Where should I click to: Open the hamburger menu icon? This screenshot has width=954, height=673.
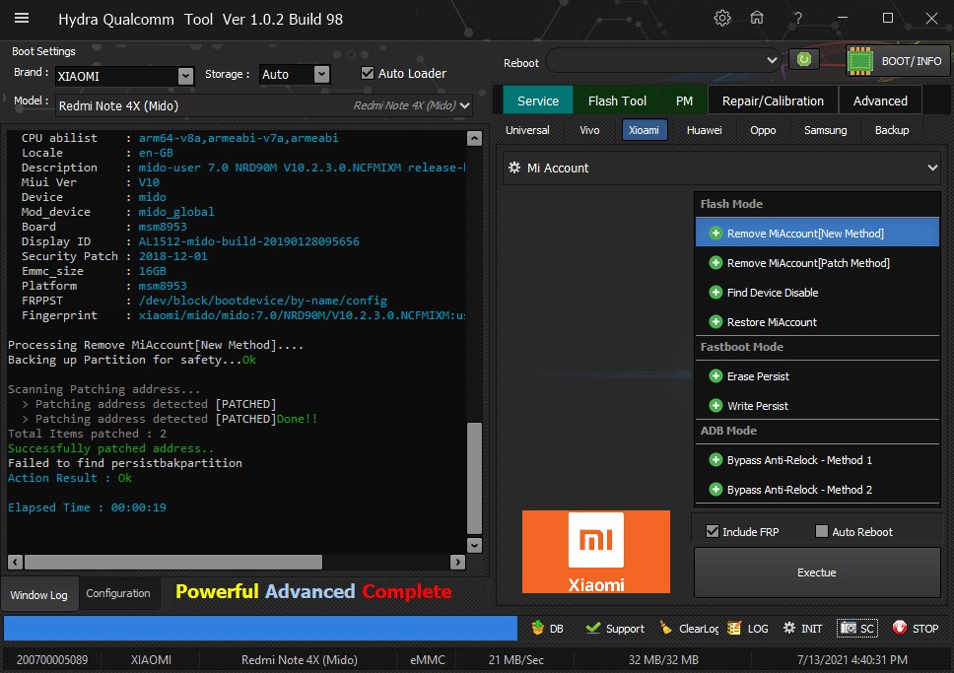(22, 19)
